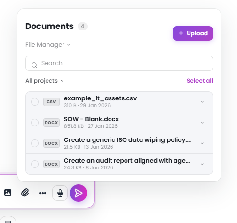The height and width of the screenshot is (223, 237).
Task: Click the '21.5 KB · 13 Jan 2026' details
Action: 89,147
